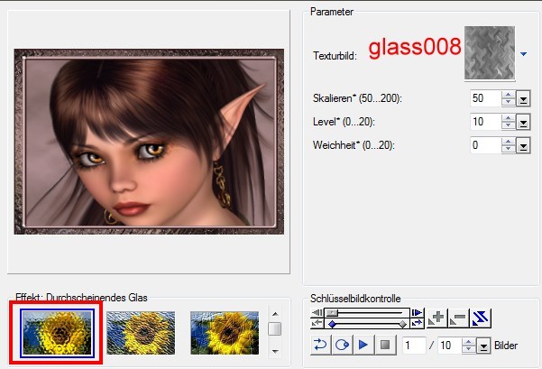Image resolution: width=542 pixels, height=369 pixels.
Task: Click the Level* (0...20) label
Action: 344,122
